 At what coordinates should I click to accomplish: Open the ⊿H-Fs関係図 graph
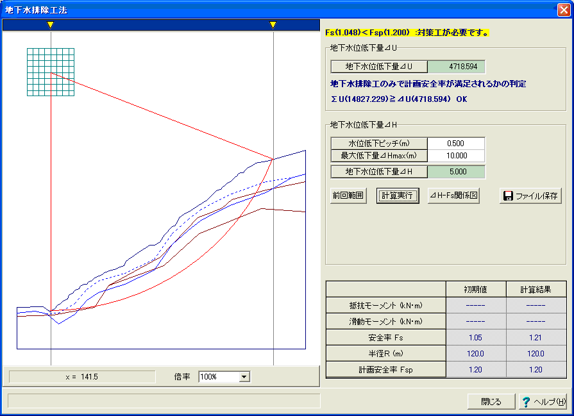pos(453,196)
